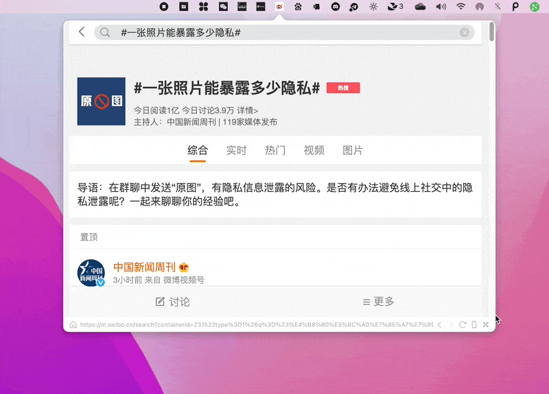This screenshot has height=394, width=549.
Task: Open 中国新闻周刊 profile name
Action: pyautogui.click(x=144, y=267)
